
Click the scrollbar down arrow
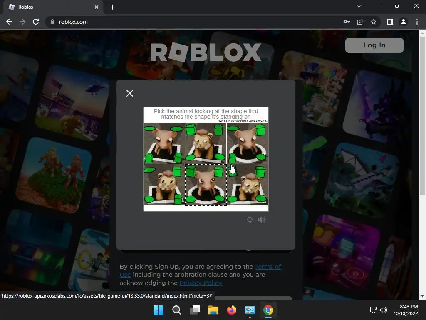coord(422,296)
